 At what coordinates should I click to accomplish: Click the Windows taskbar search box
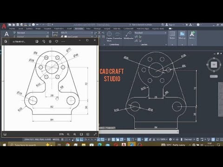pos(32,145)
